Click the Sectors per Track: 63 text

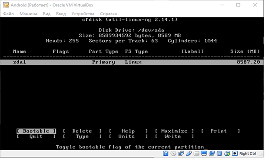(123, 41)
